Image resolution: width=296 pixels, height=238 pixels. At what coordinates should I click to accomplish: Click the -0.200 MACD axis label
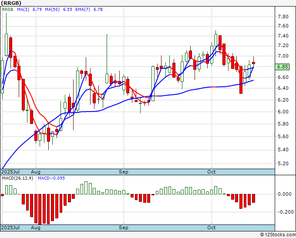coord(285,212)
